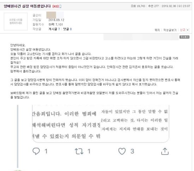
Task: Click the red 신고 report link
Action: [x=182, y=30]
